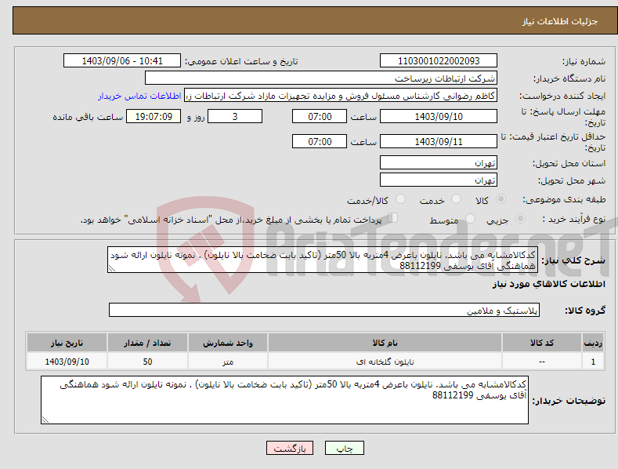Select the جزیی purchase type radio

[520, 218]
